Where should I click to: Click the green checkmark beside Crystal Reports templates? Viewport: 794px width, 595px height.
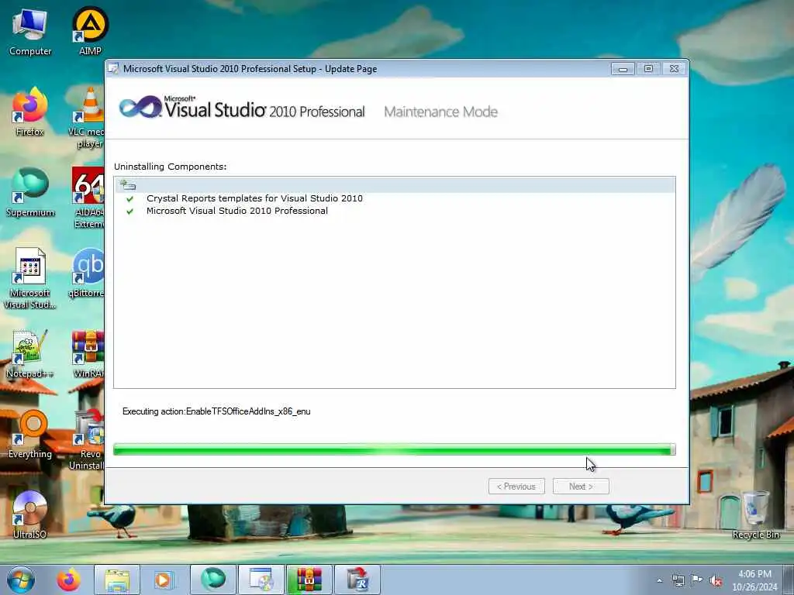tap(130, 199)
